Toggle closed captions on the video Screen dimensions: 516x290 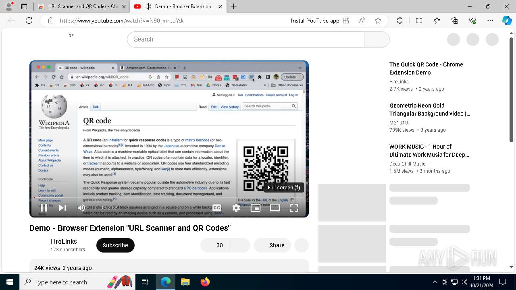(217, 208)
